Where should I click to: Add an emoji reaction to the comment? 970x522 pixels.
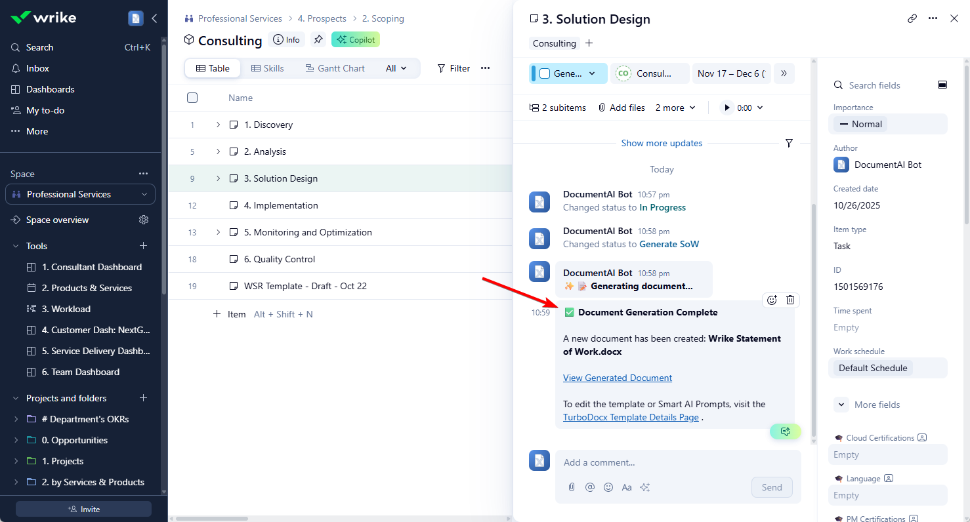(772, 300)
